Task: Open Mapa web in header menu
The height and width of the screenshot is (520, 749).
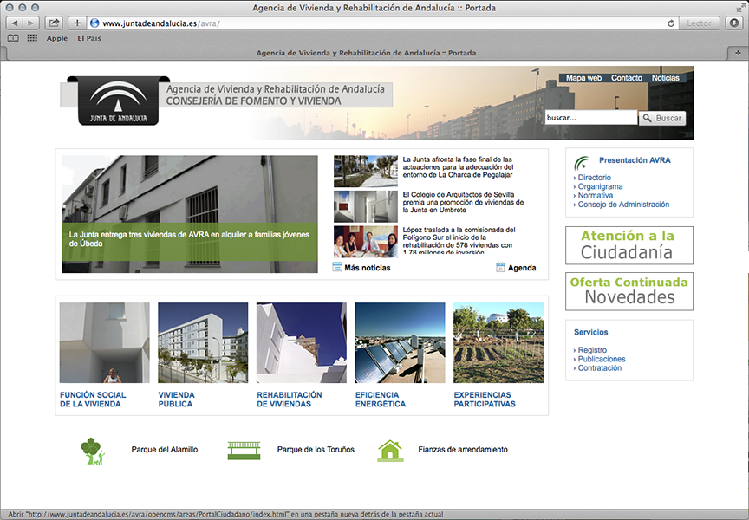Action: pyautogui.click(x=583, y=78)
